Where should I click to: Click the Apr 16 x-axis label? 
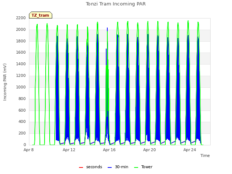point(109,150)
